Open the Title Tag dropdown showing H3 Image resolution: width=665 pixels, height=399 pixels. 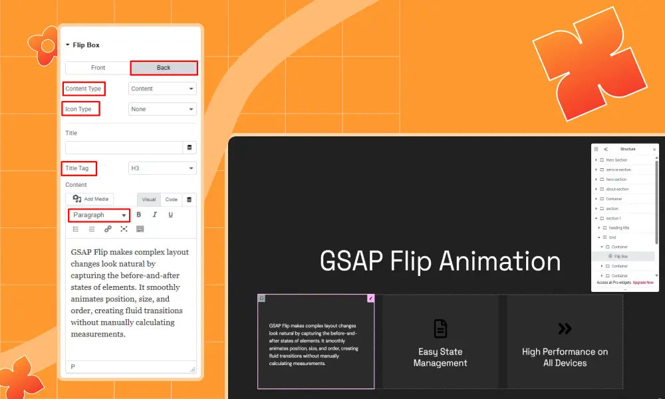click(162, 168)
